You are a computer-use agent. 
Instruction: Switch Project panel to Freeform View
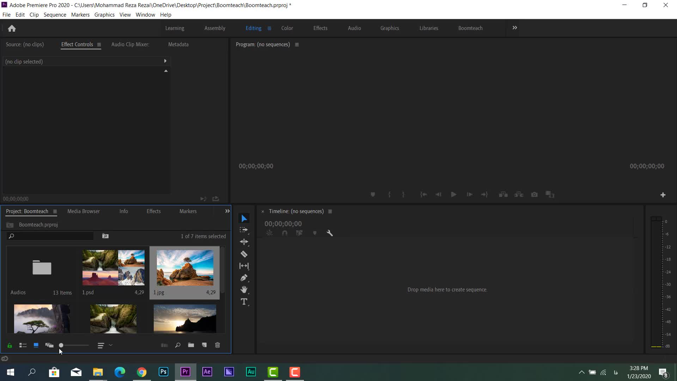coord(49,345)
